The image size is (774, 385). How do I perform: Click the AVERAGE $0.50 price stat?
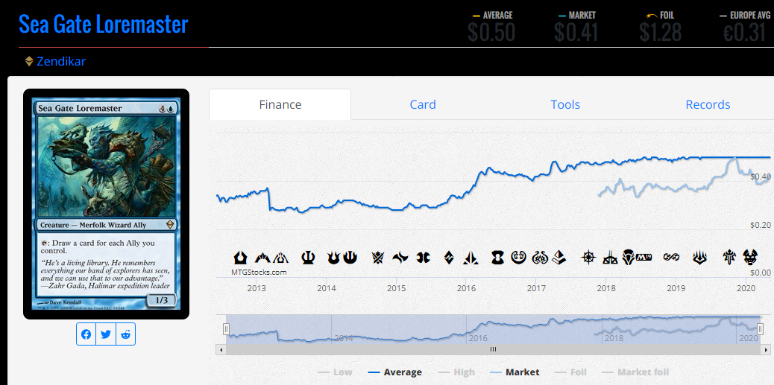click(x=491, y=27)
